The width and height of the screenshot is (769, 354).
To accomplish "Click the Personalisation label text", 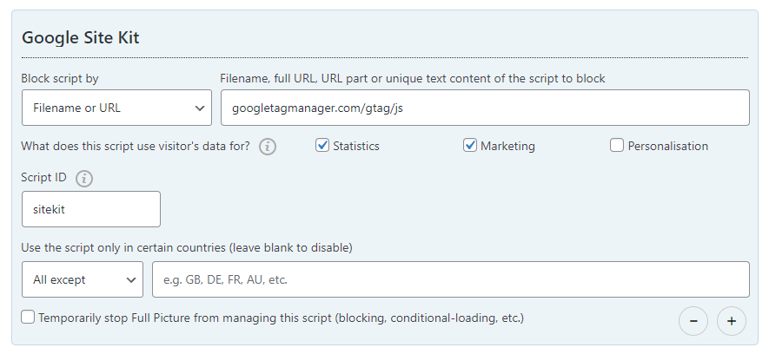I will pos(667,147).
